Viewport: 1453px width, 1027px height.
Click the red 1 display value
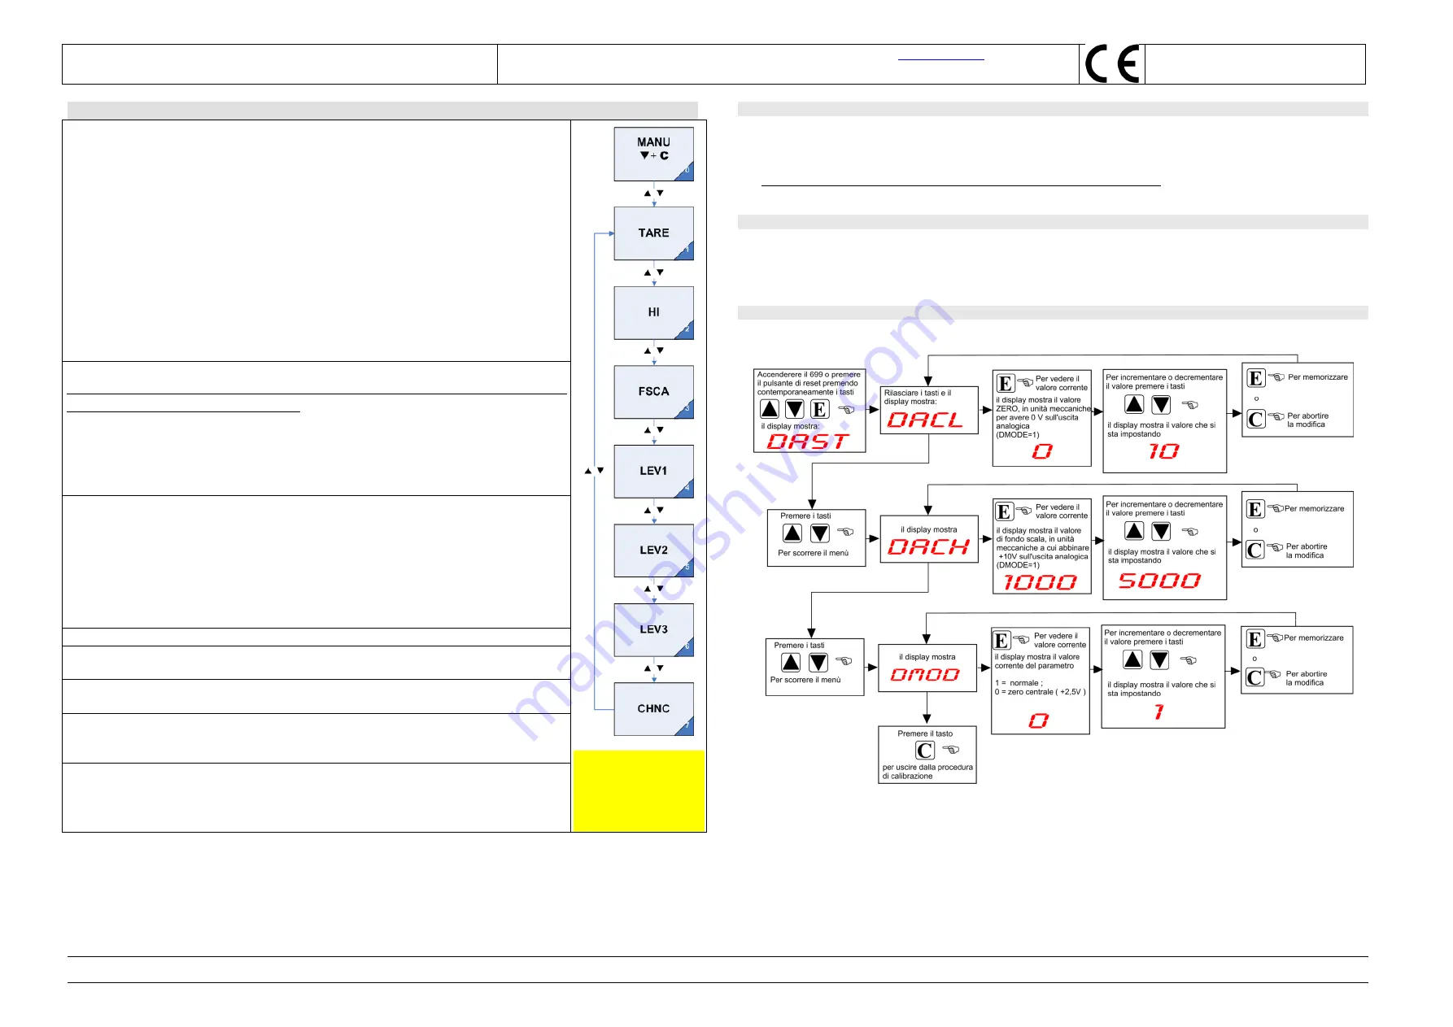click(x=1159, y=712)
